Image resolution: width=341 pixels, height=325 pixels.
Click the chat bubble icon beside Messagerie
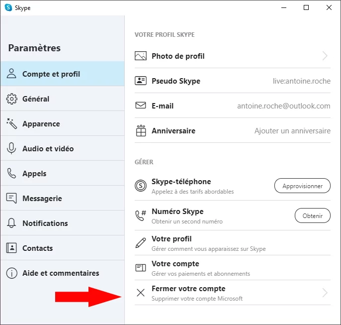point(11,198)
